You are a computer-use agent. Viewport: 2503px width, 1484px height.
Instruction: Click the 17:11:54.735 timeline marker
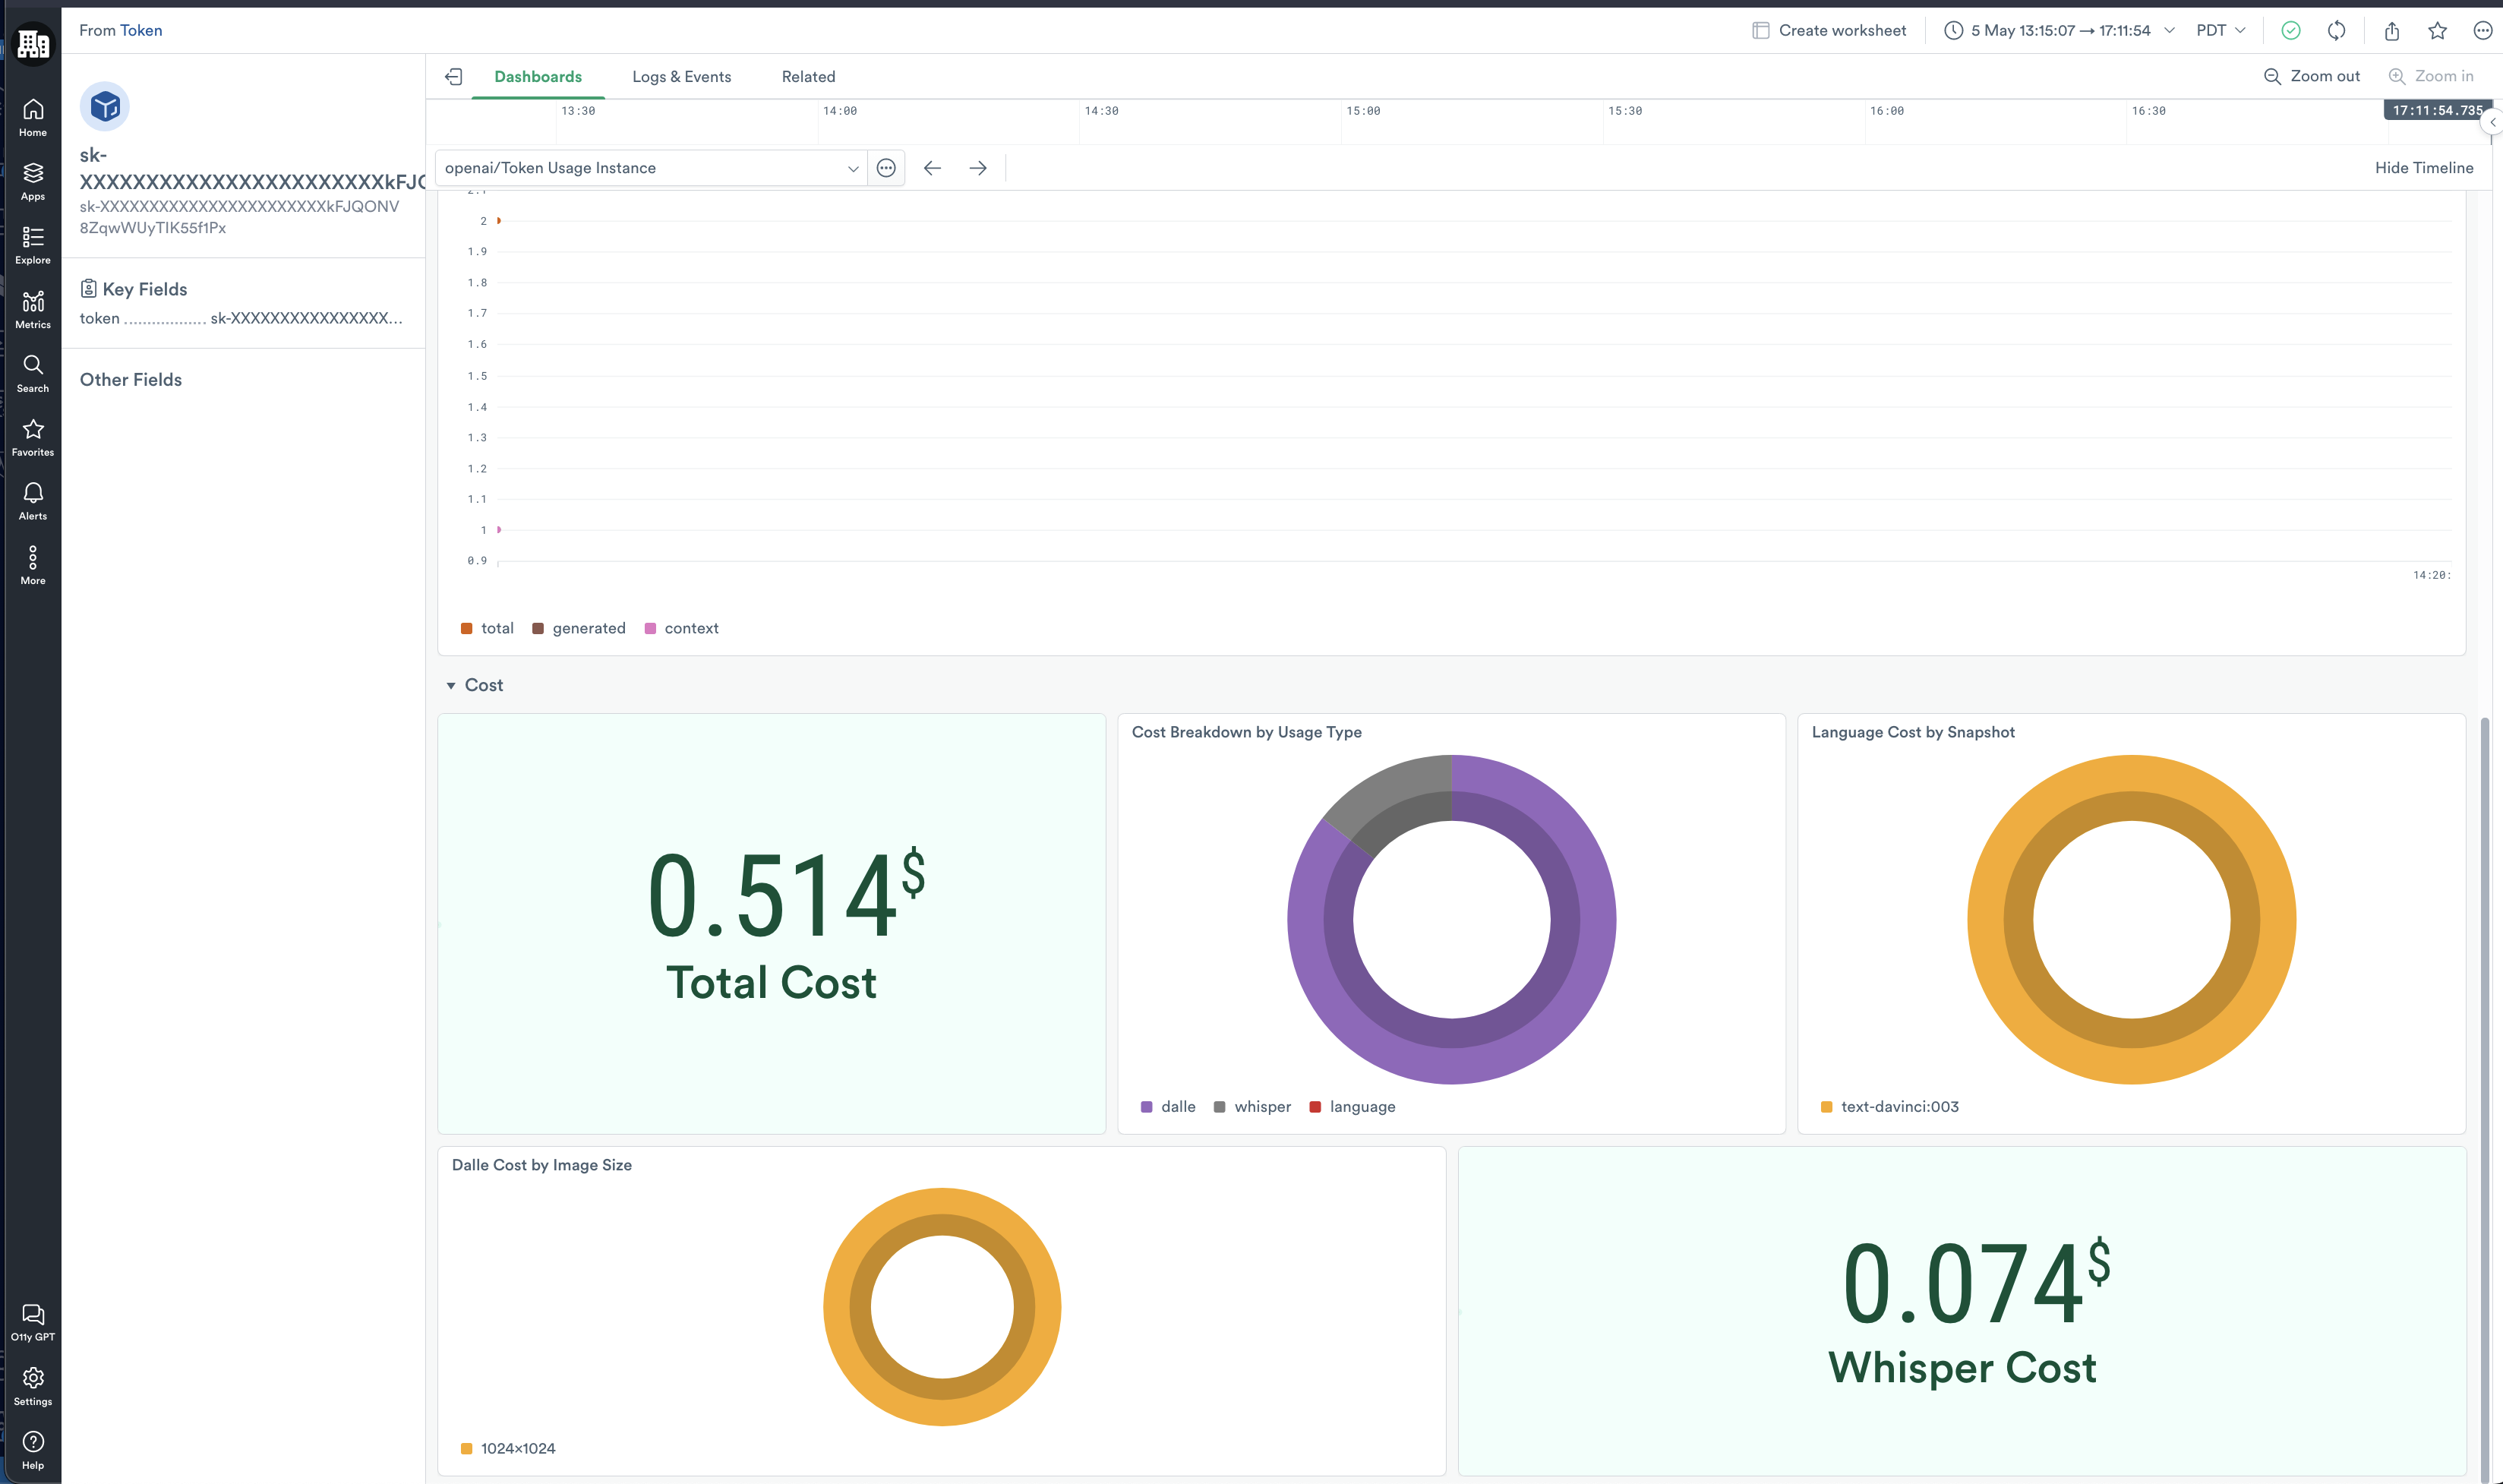tap(2436, 111)
